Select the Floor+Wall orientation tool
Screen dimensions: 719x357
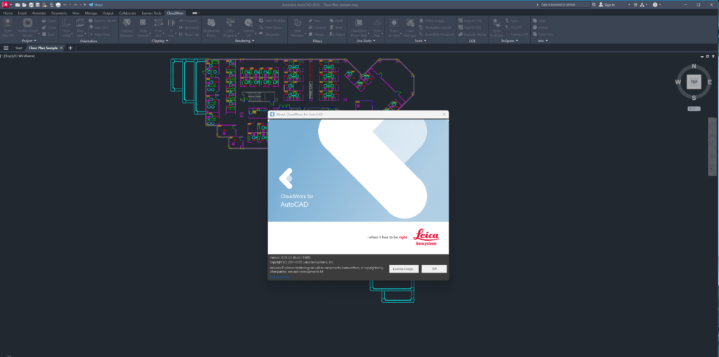(x=67, y=27)
